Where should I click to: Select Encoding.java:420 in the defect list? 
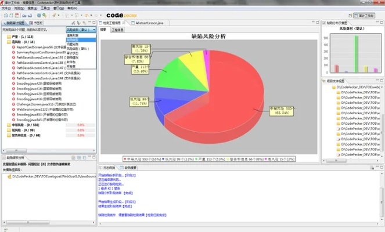[x=34, y=83]
